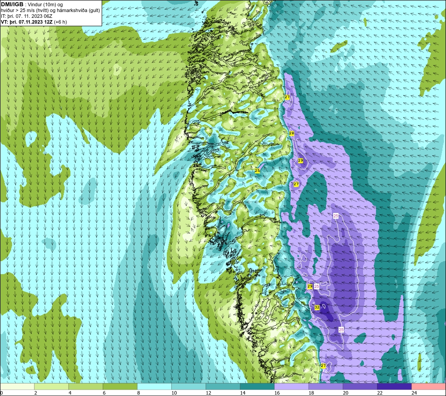Click the pale yellow 0–2 legend swatch
The width and height of the screenshot is (446, 396).
(17, 386)
